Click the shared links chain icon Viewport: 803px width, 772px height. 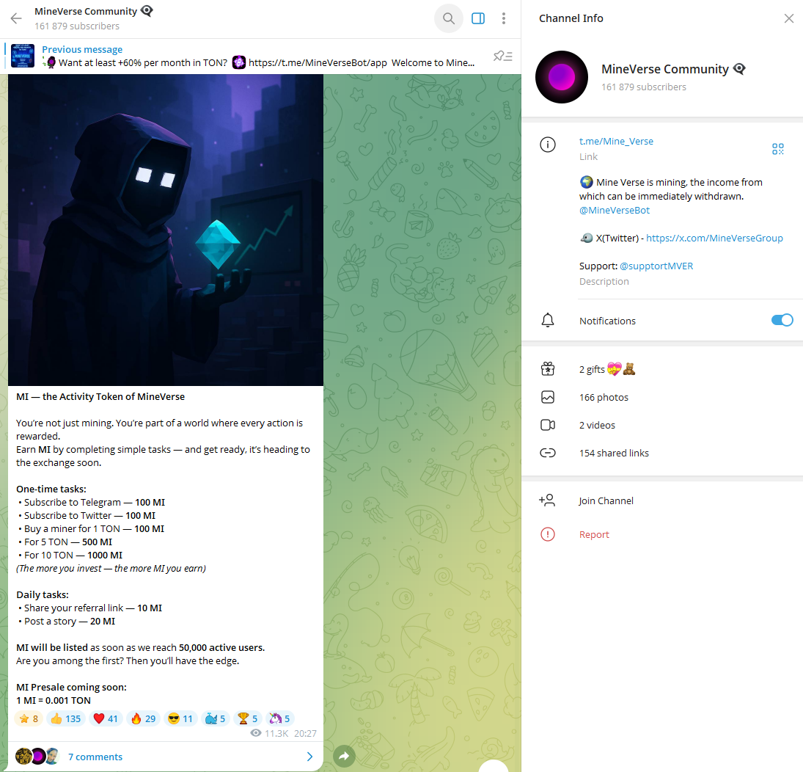(x=548, y=453)
